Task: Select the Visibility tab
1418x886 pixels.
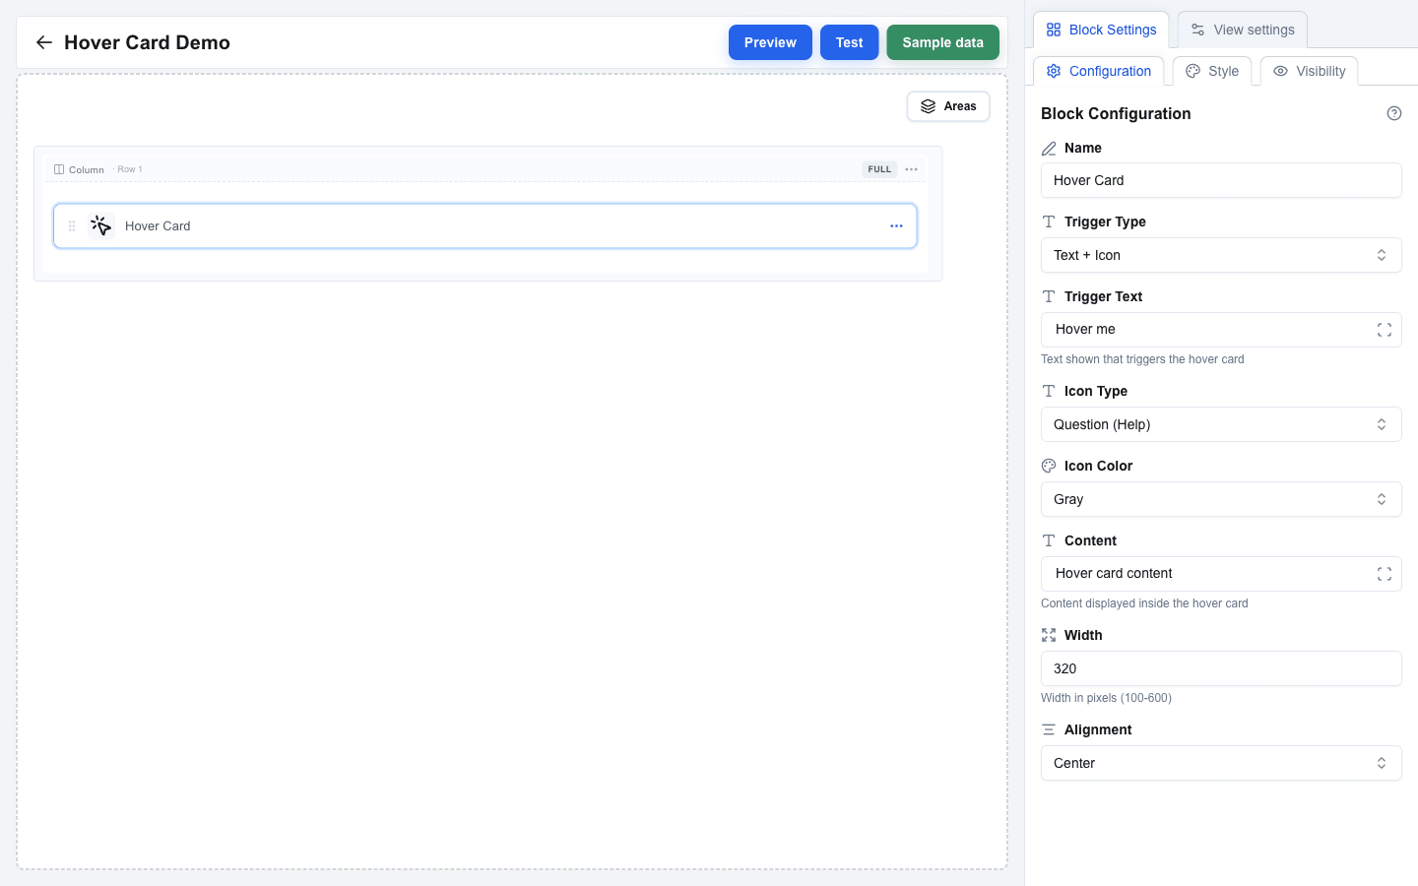Action: (x=1309, y=71)
